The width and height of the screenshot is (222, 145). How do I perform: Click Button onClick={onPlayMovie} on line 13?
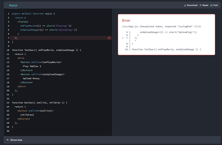coord(41,62)
